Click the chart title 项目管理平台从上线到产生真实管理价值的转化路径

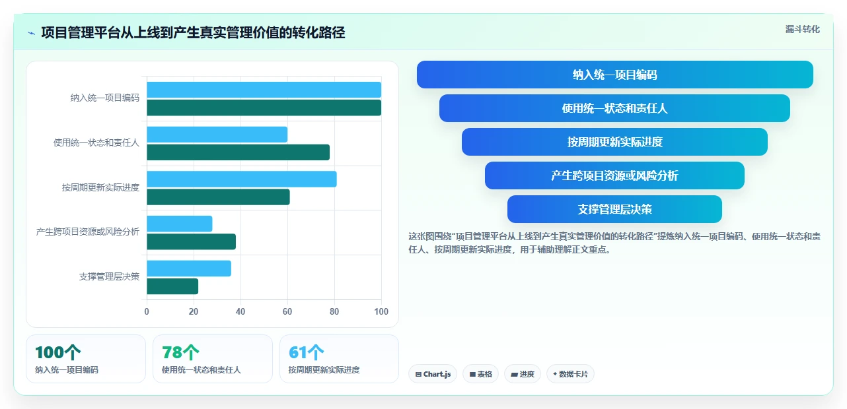(193, 33)
